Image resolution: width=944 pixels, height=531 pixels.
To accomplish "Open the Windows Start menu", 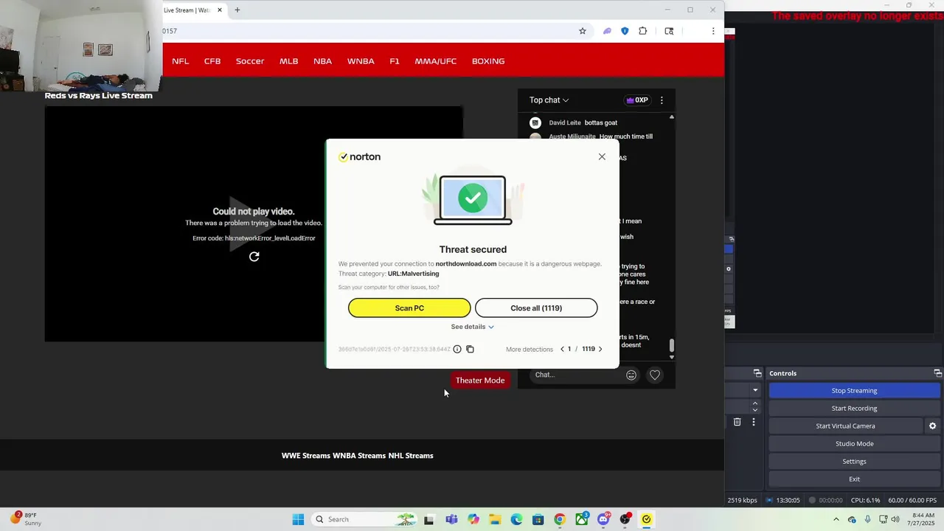I will coord(298,519).
